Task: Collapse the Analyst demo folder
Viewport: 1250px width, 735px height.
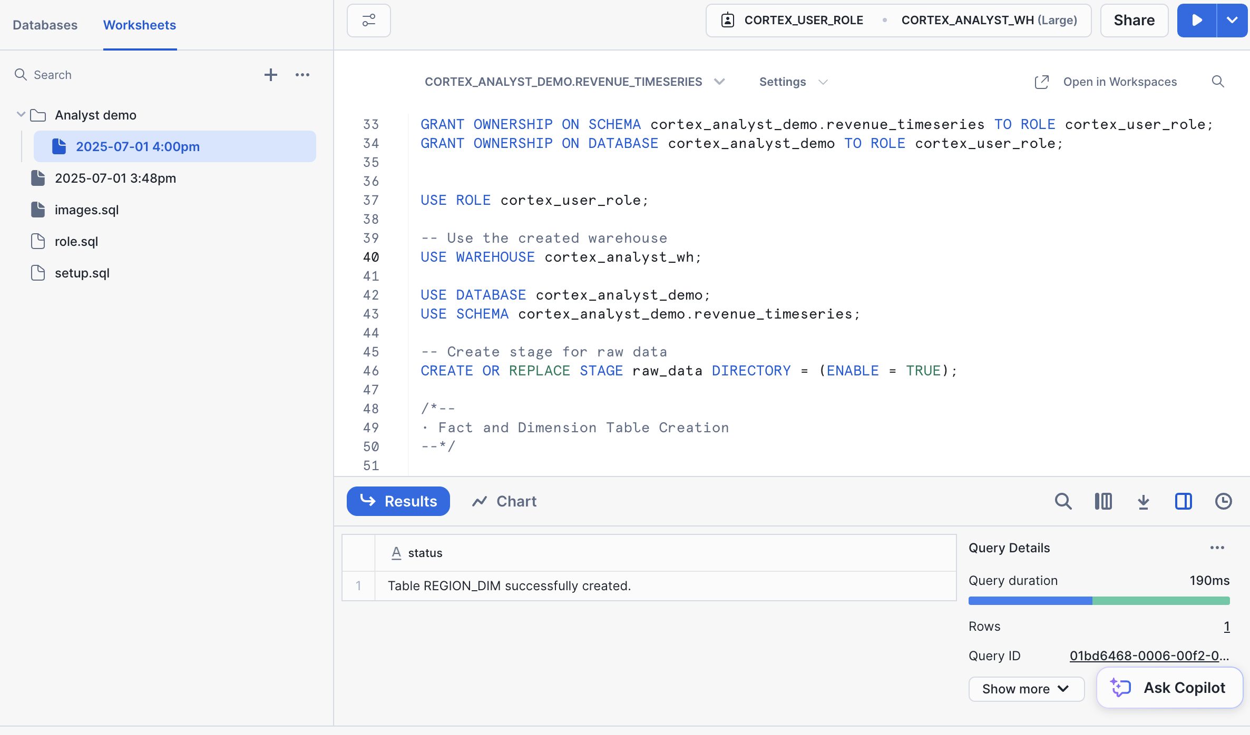Action: [x=21, y=115]
